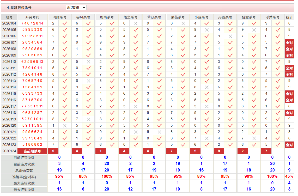
Task: Select period number 2026109
Action: pos(9,55)
